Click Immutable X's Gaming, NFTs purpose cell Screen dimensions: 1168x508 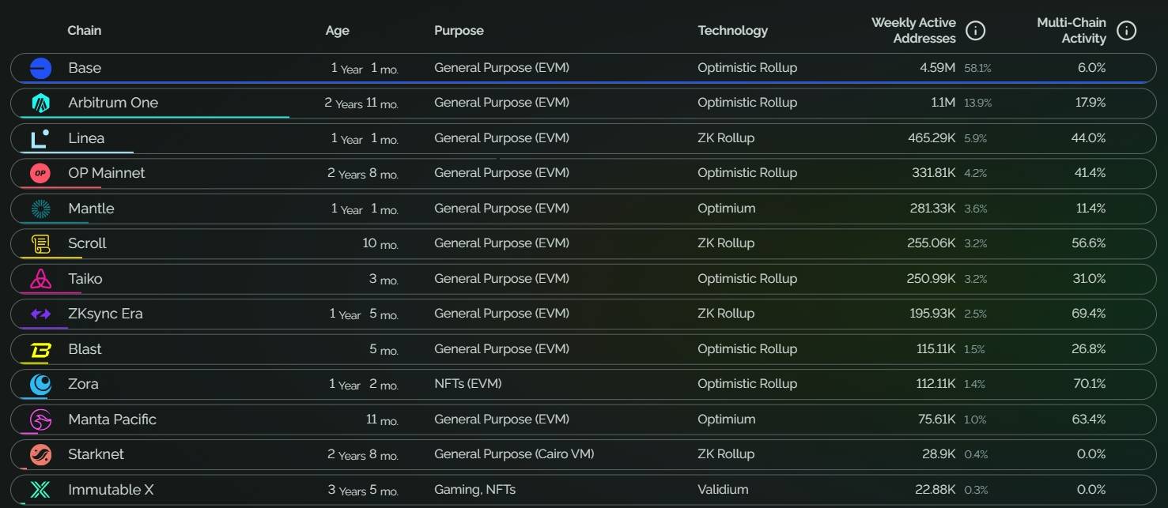click(x=475, y=490)
